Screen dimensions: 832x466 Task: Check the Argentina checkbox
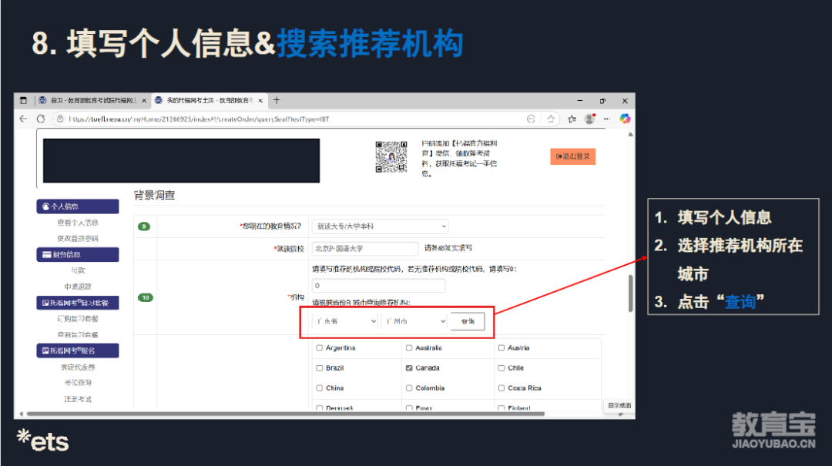tap(320, 348)
